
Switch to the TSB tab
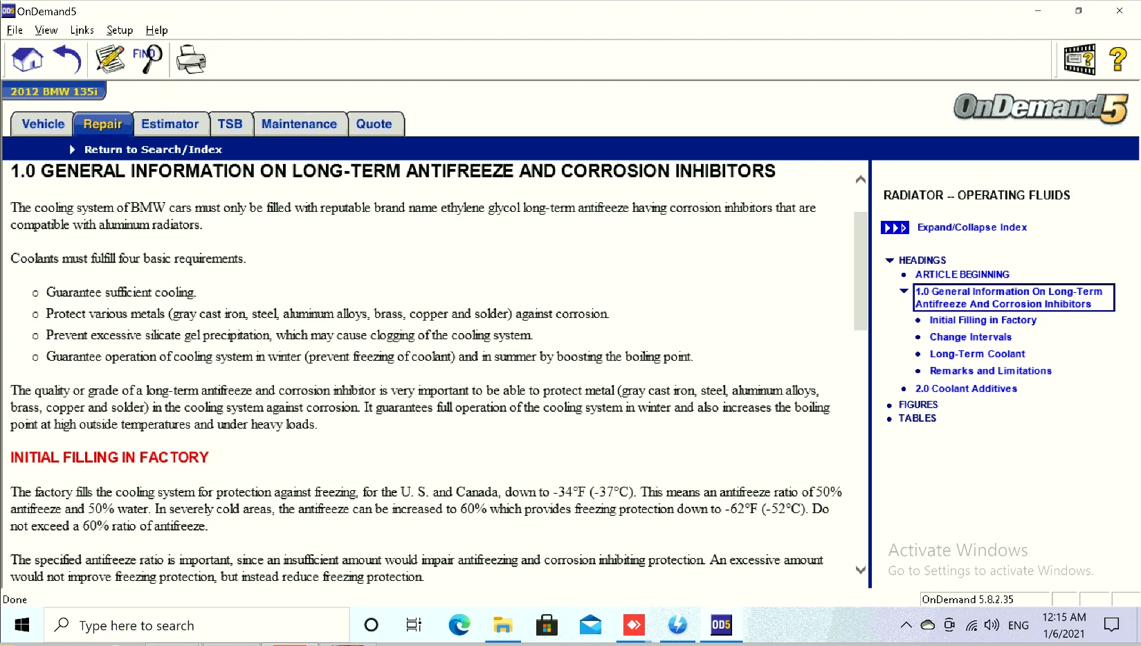[x=230, y=124]
